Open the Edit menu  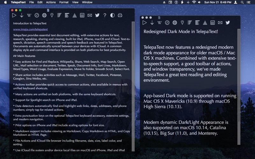[x=40, y=2]
